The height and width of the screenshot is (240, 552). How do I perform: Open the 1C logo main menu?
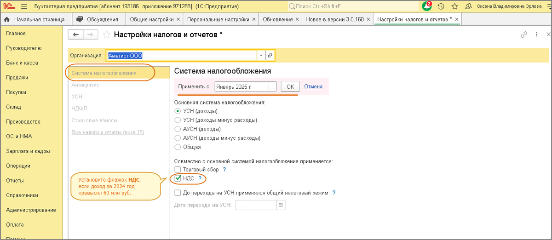9,6
